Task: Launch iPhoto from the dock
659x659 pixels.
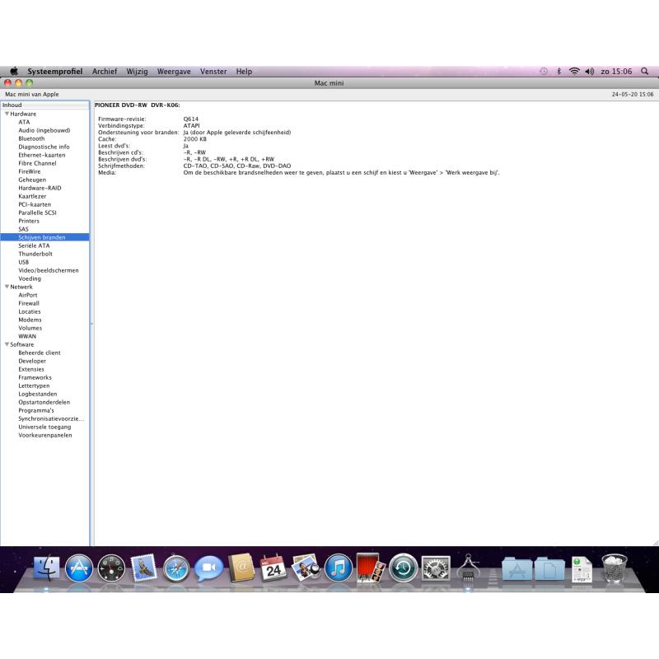Action: 306,568
